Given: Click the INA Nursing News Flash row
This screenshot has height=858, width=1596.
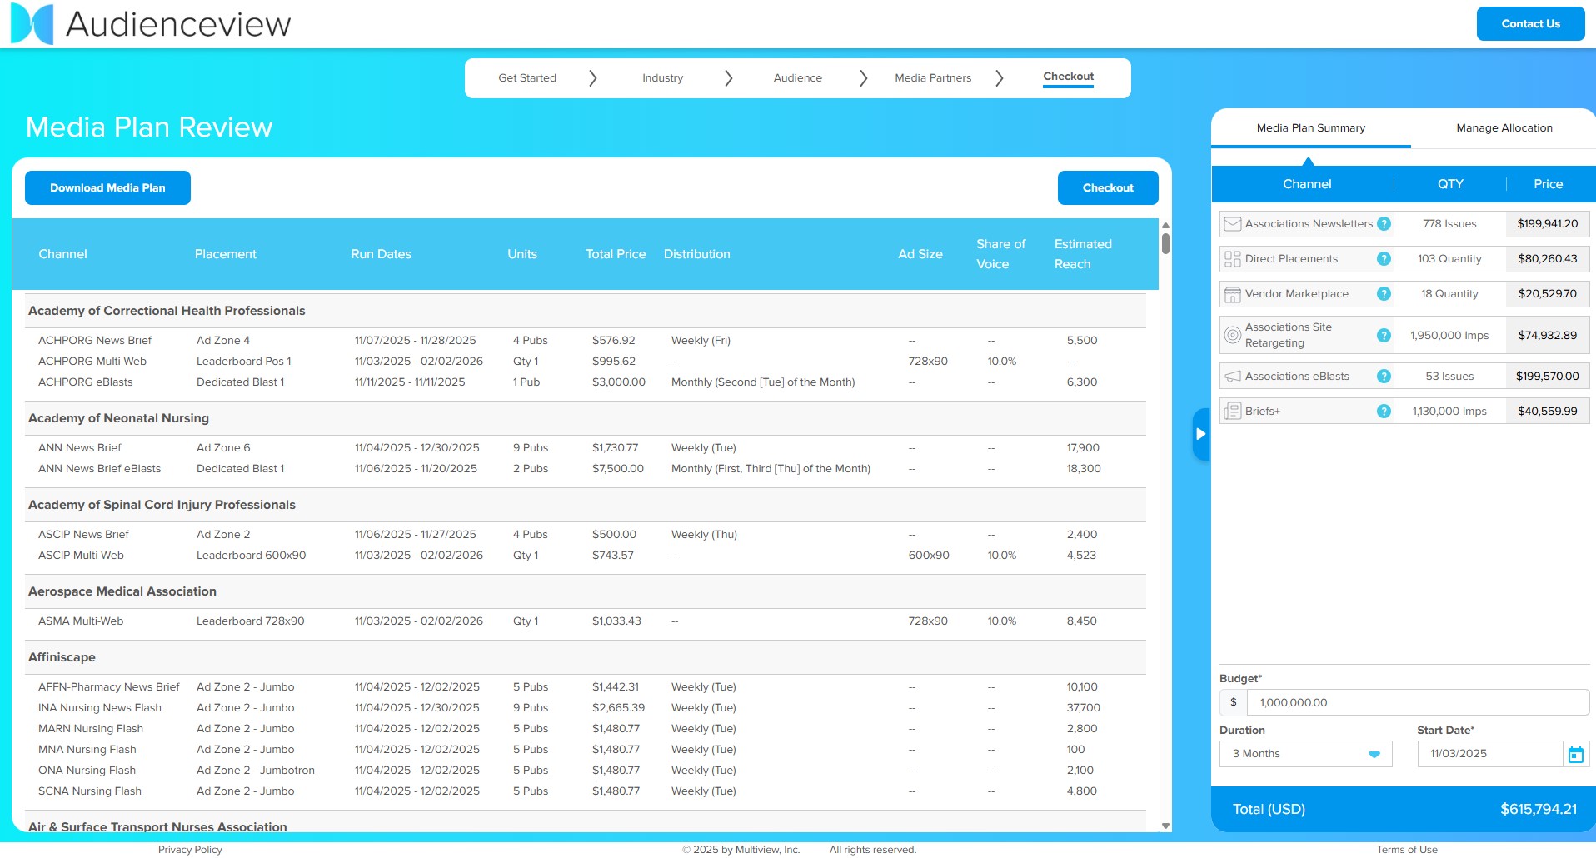Looking at the screenshot, I should [x=586, y=708].
